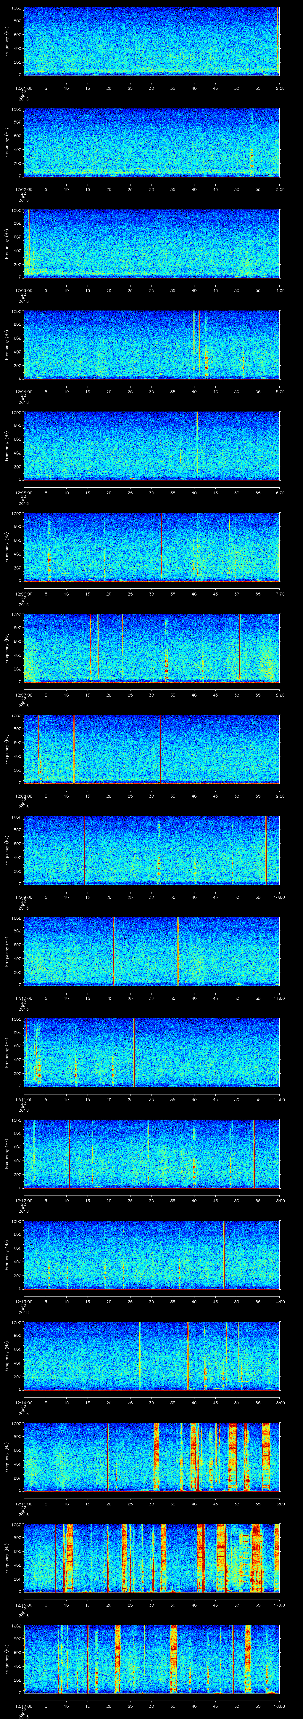The image size is (303, 1719).
Task: Click the 15:00 end time label
Action: [279, 1403]
